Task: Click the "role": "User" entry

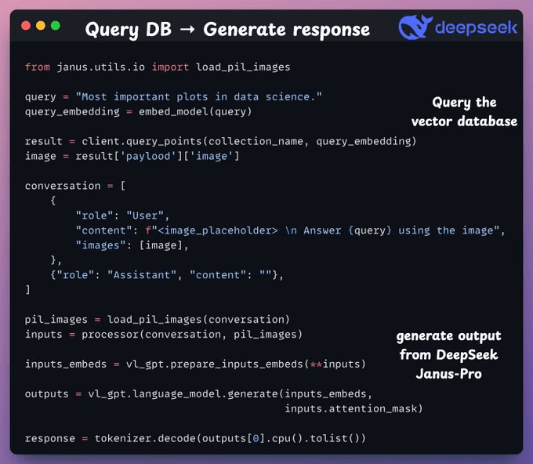Action: click(x=122, y=216)
